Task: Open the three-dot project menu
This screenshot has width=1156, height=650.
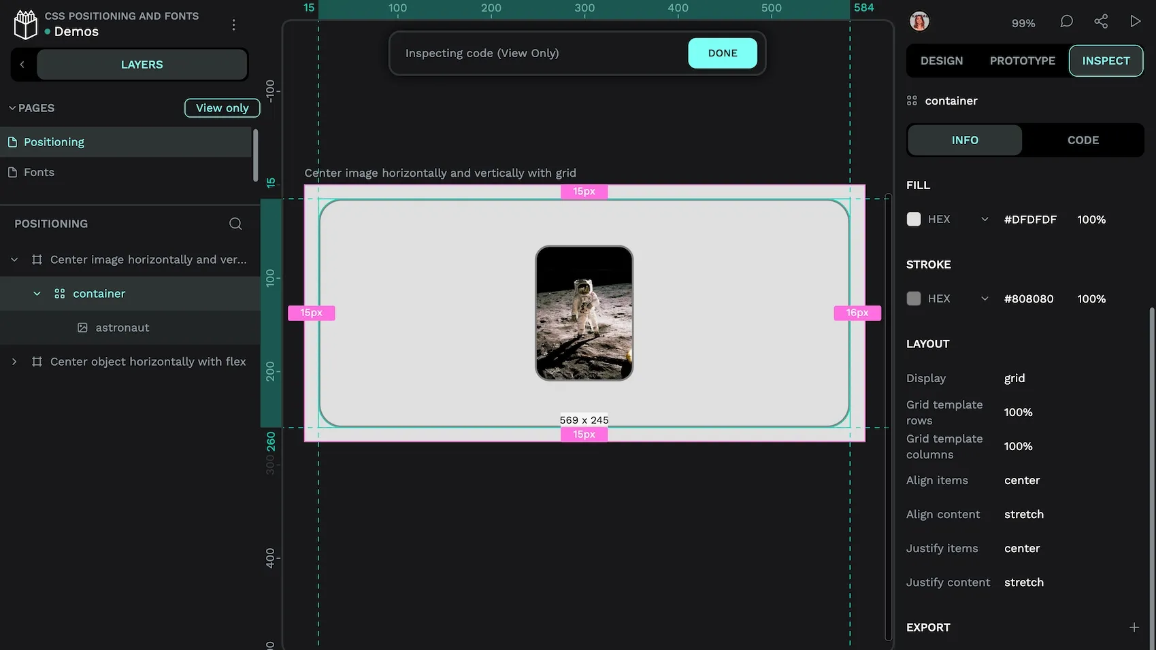Action: (x=233, y=24)
